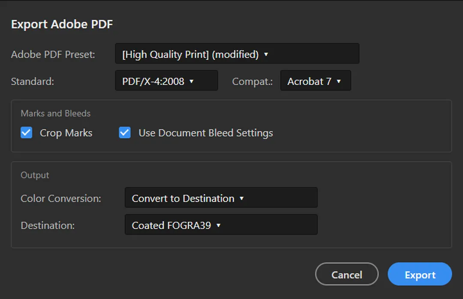Open the Color Conversion dropdown
This screenshot has height=299, width=463.
tap(221, 197)
